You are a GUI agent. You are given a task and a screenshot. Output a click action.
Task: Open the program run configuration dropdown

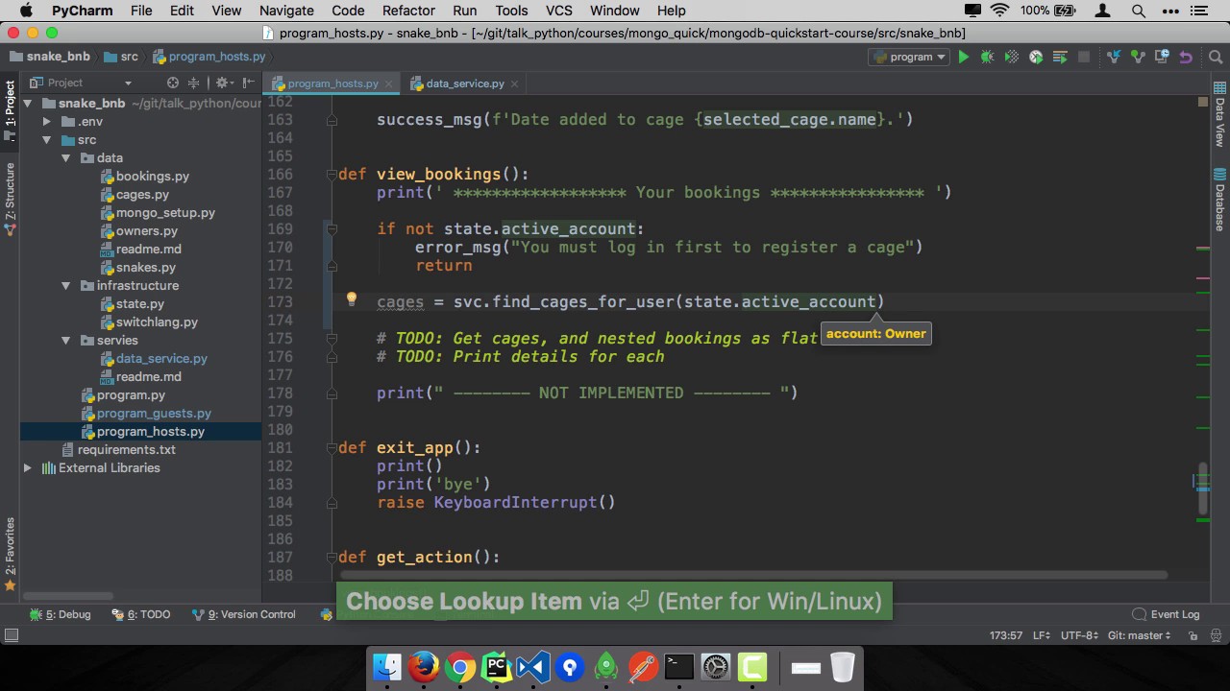[909, 58]
